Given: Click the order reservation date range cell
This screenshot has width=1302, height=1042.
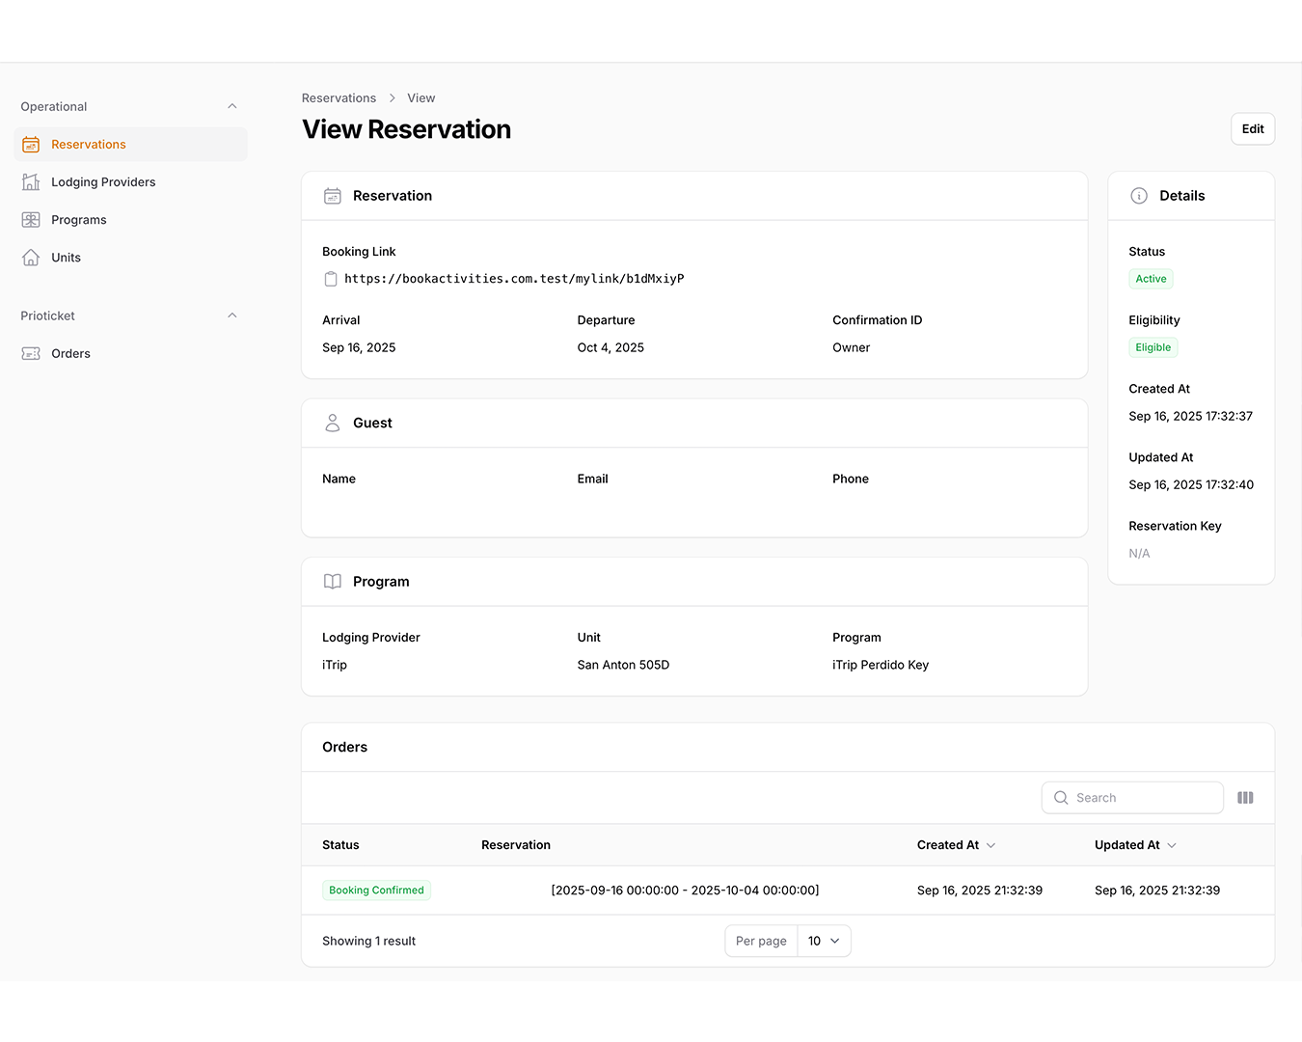Looking at the screenshot, I should 685,891.
